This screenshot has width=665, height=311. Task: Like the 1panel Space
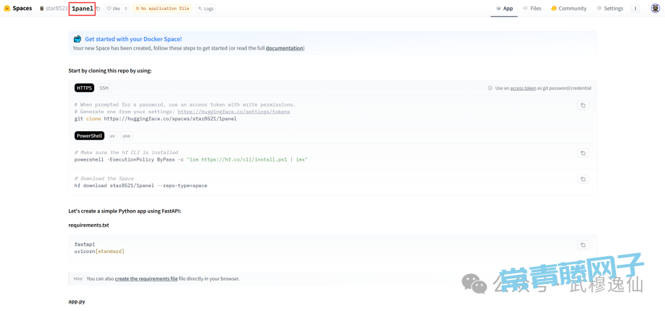[113, 9]
